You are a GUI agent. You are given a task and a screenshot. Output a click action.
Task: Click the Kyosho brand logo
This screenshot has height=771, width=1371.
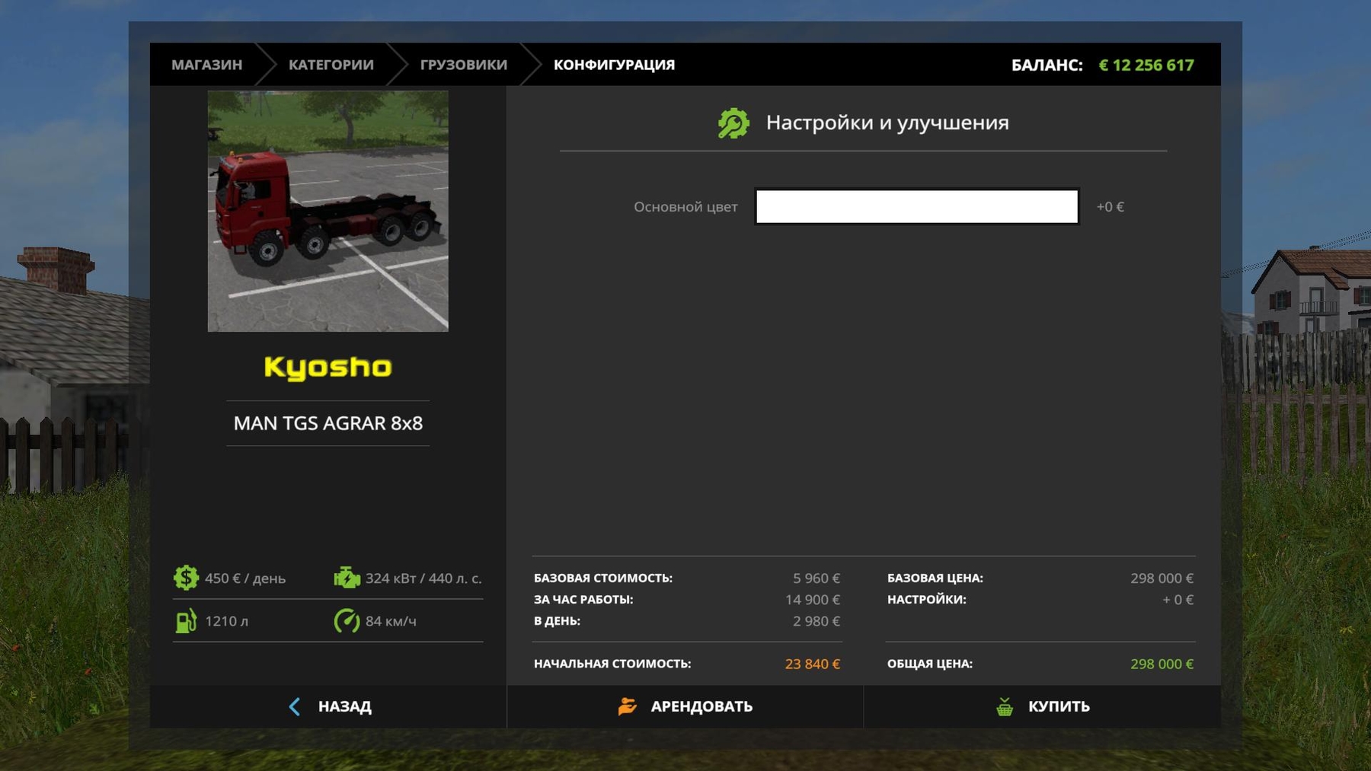(x=328, y=368)
